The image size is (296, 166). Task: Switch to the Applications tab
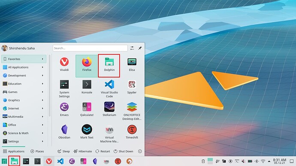[x=14, y=151]
